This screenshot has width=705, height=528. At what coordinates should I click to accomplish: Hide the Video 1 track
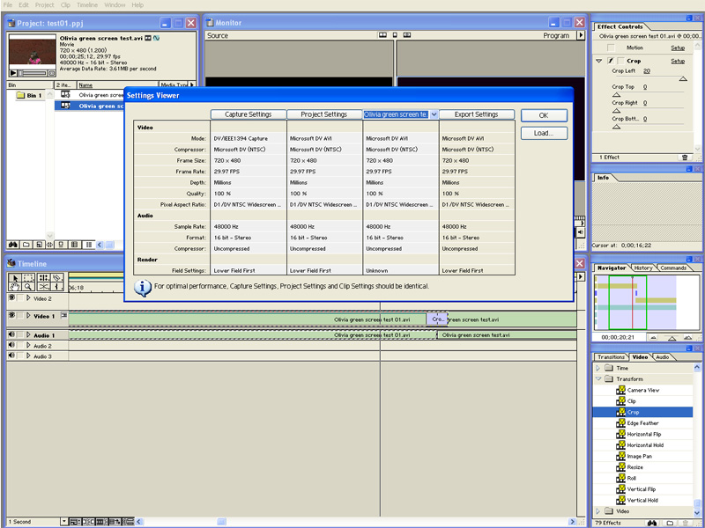pos(11,316)
